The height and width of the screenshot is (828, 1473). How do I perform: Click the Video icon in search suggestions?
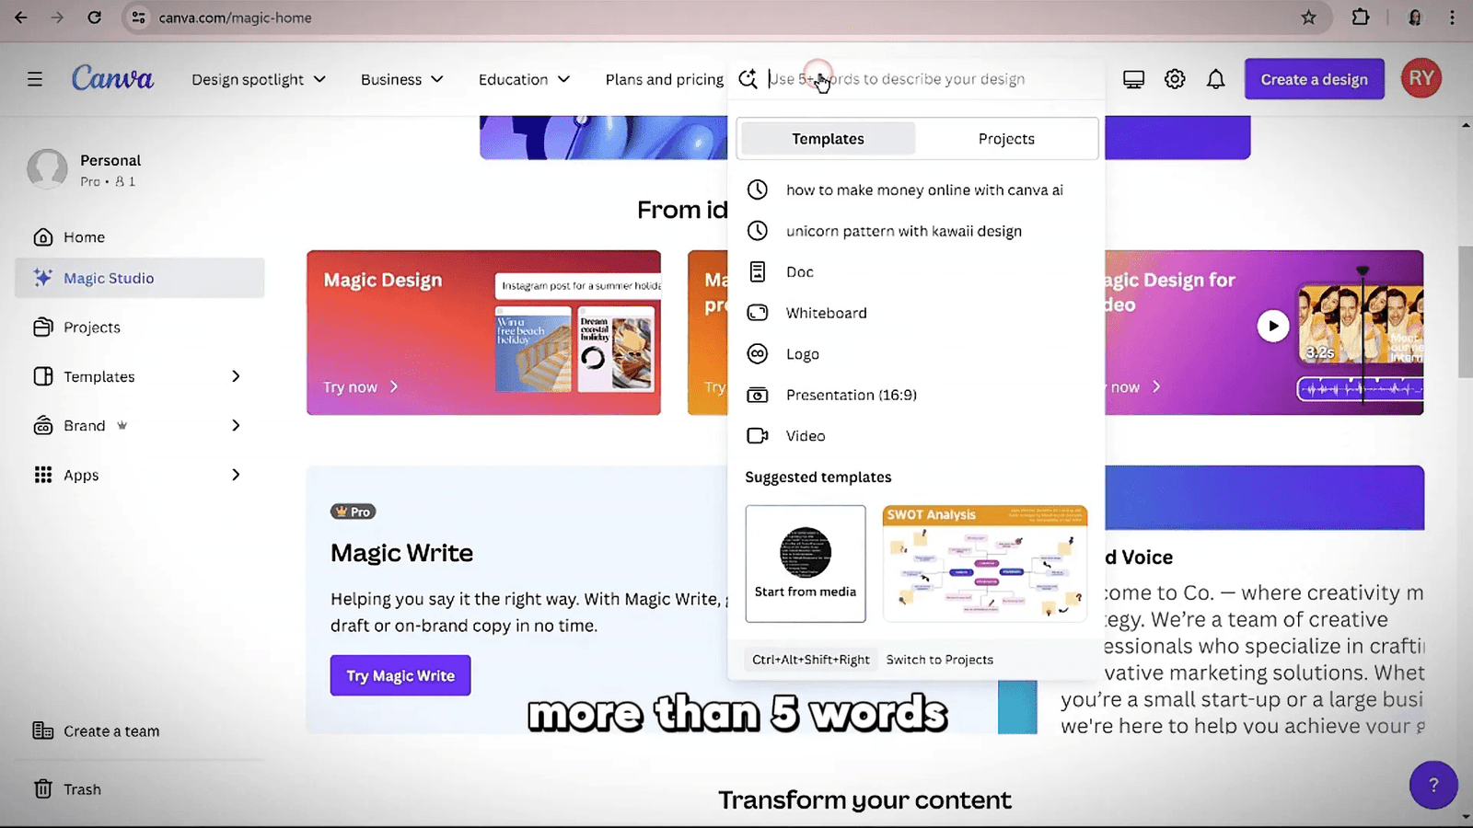[x=757, y=436]
